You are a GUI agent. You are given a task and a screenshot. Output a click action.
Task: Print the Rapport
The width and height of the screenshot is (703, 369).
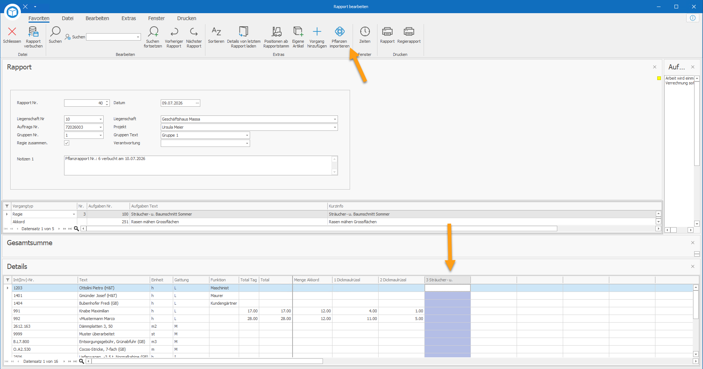(x=387, y=32)
